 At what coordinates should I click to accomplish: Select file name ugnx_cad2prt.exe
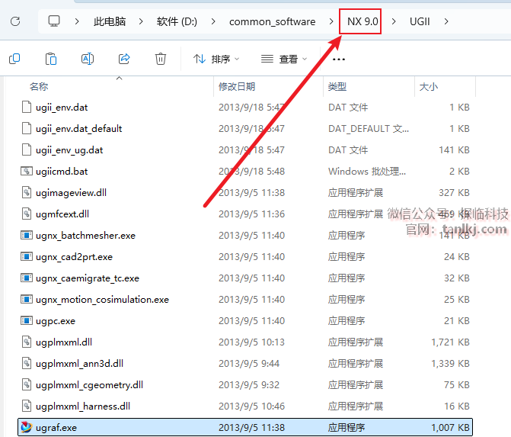pyautogui.click(x=75, y=257)
